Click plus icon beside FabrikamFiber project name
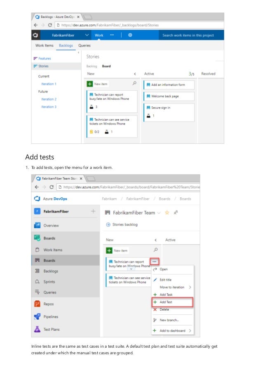The image size is (263, 372). (x=93, y=211)
